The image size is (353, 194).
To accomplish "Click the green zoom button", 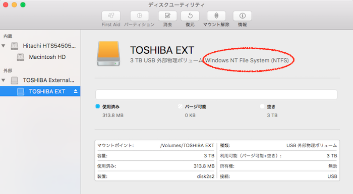I will coord(23,5).
